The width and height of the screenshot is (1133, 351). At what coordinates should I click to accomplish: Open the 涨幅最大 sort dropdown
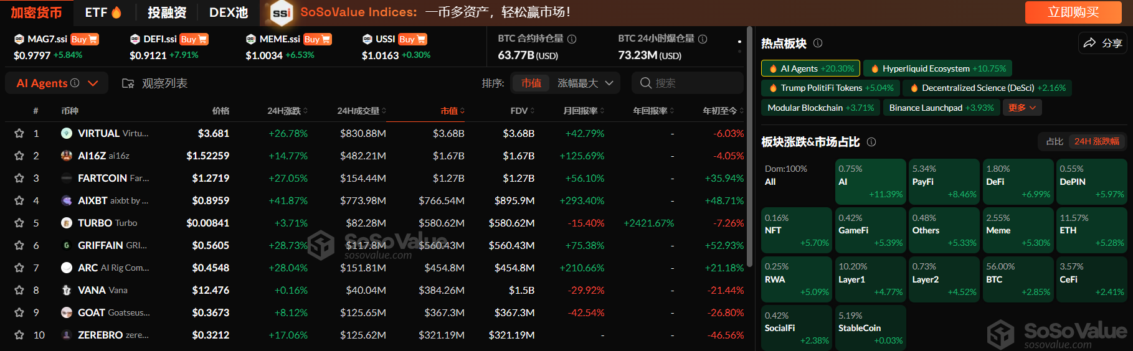click(x=585, y=83)
